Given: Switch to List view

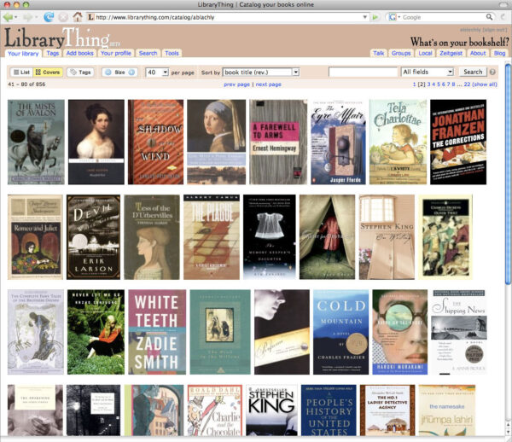Looking at the screenshot, I should [x=21, y=73].
